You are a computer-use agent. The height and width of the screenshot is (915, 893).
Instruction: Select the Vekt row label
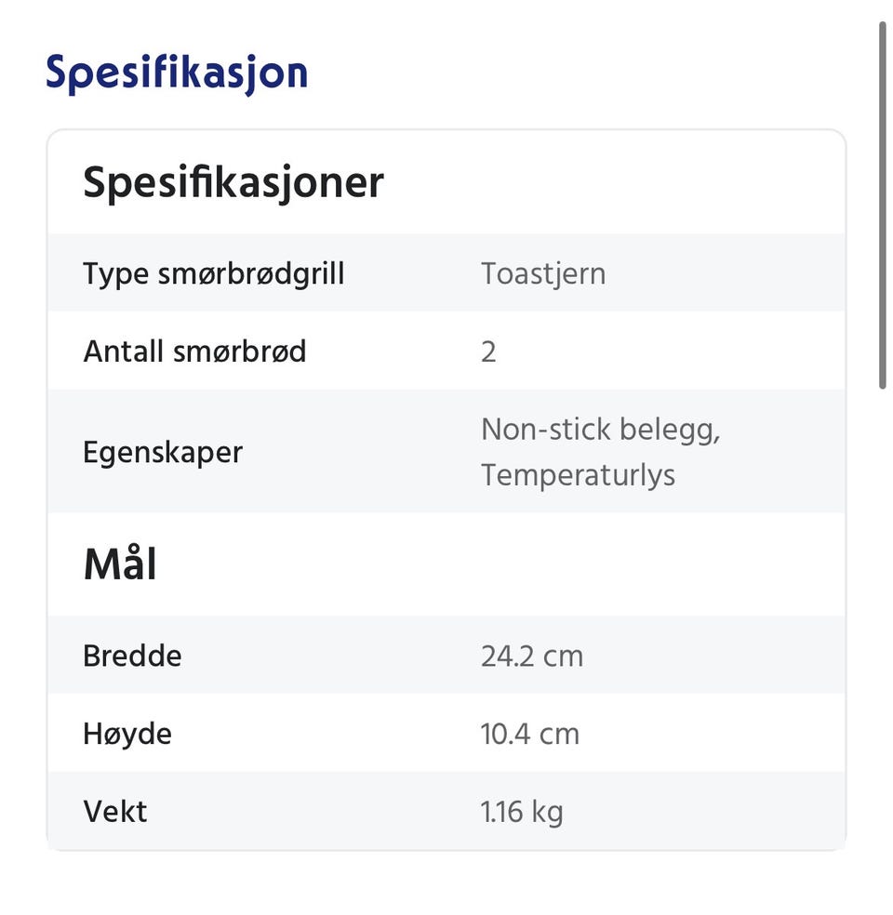(115, 811)
